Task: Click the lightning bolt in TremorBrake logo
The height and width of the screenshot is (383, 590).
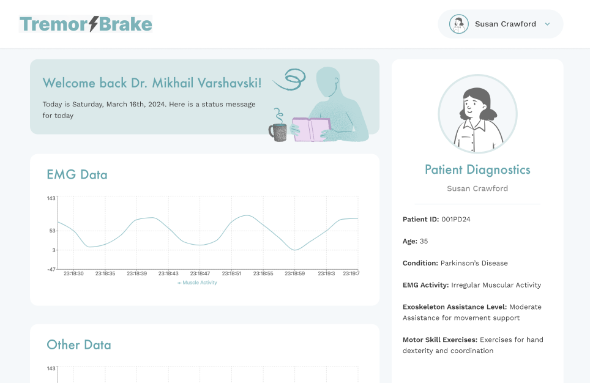Action: (x=94, y=24)
